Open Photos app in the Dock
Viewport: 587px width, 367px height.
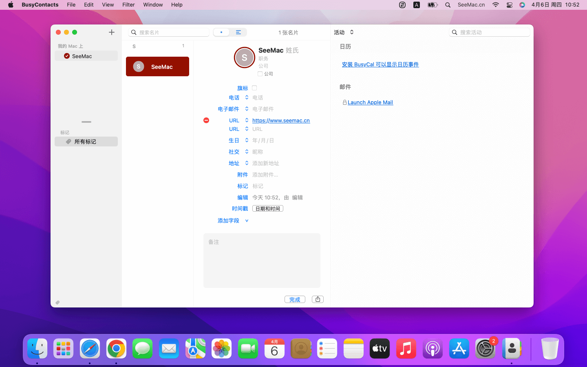pyautogui.click(x=221, y=349)
